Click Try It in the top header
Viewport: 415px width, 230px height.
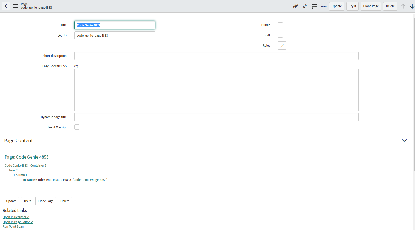pos(352,6)
